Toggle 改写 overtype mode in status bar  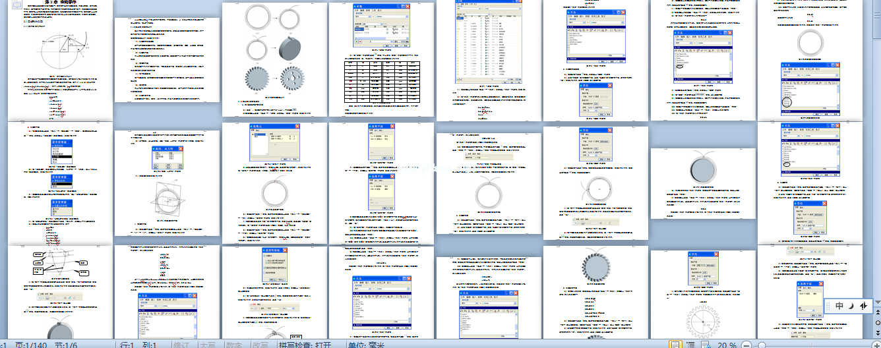coord(260,345)
